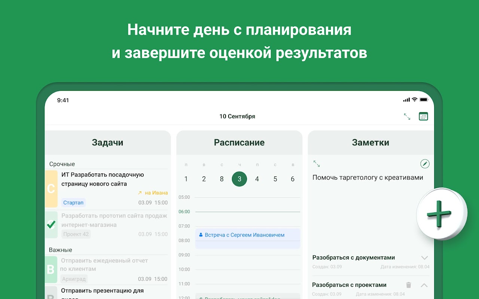
Task: Click the 'Важные' section label
Action: click(x=61, y=250)
